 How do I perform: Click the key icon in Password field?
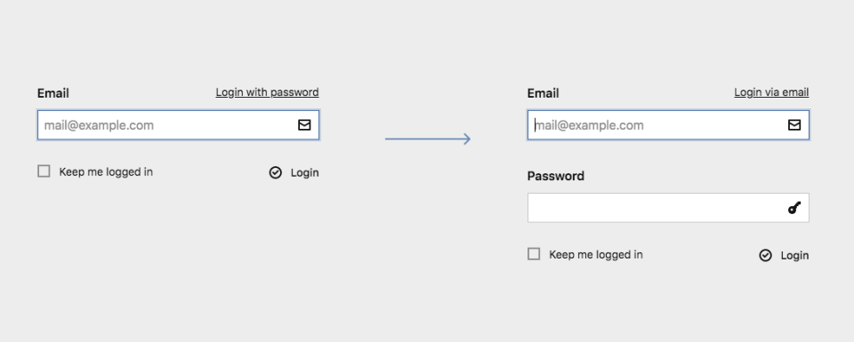point(794,208)
